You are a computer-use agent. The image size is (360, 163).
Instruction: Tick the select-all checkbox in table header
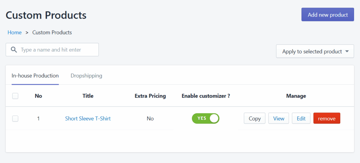pyautogui.click(x=15, y=96)
